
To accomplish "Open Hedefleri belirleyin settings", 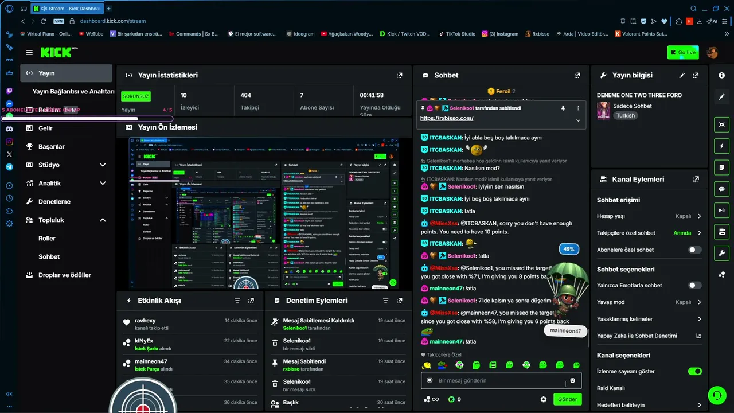I will (649, 405).
